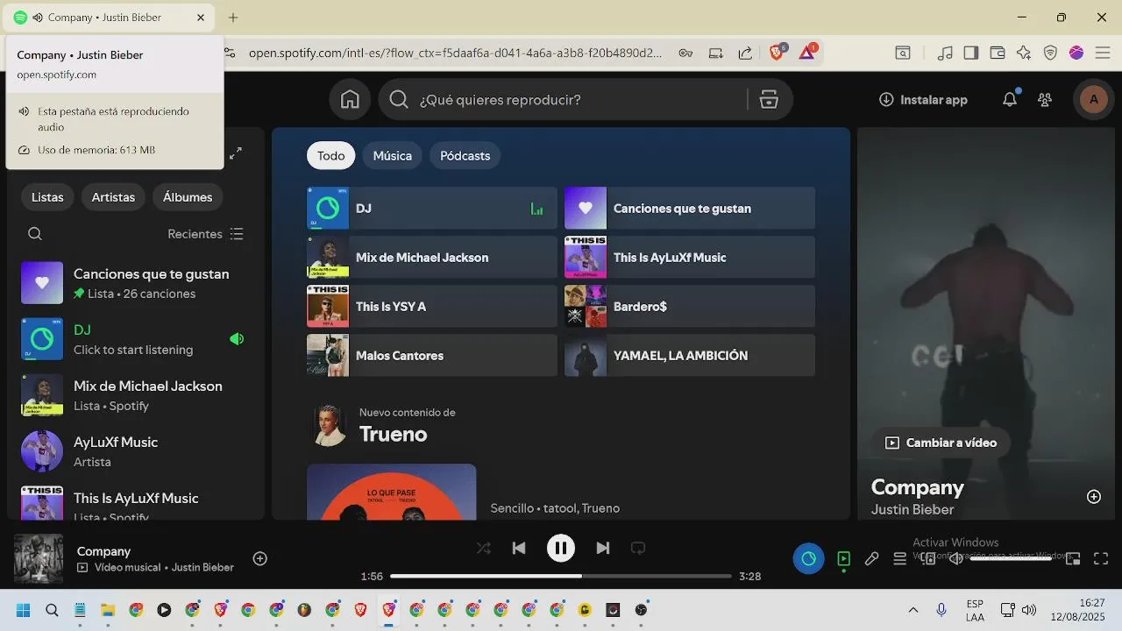Show hidden tray icons chevron
The width and height of the screenshot is (1122, 631).
pyautogui.click(x=913, y=610)
